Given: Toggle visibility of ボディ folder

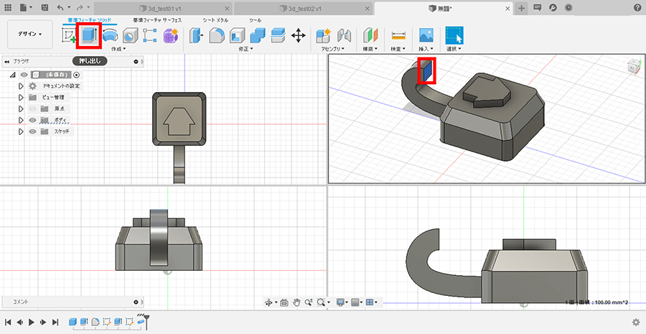Looking at the screenshot, I should pos(33,120).
